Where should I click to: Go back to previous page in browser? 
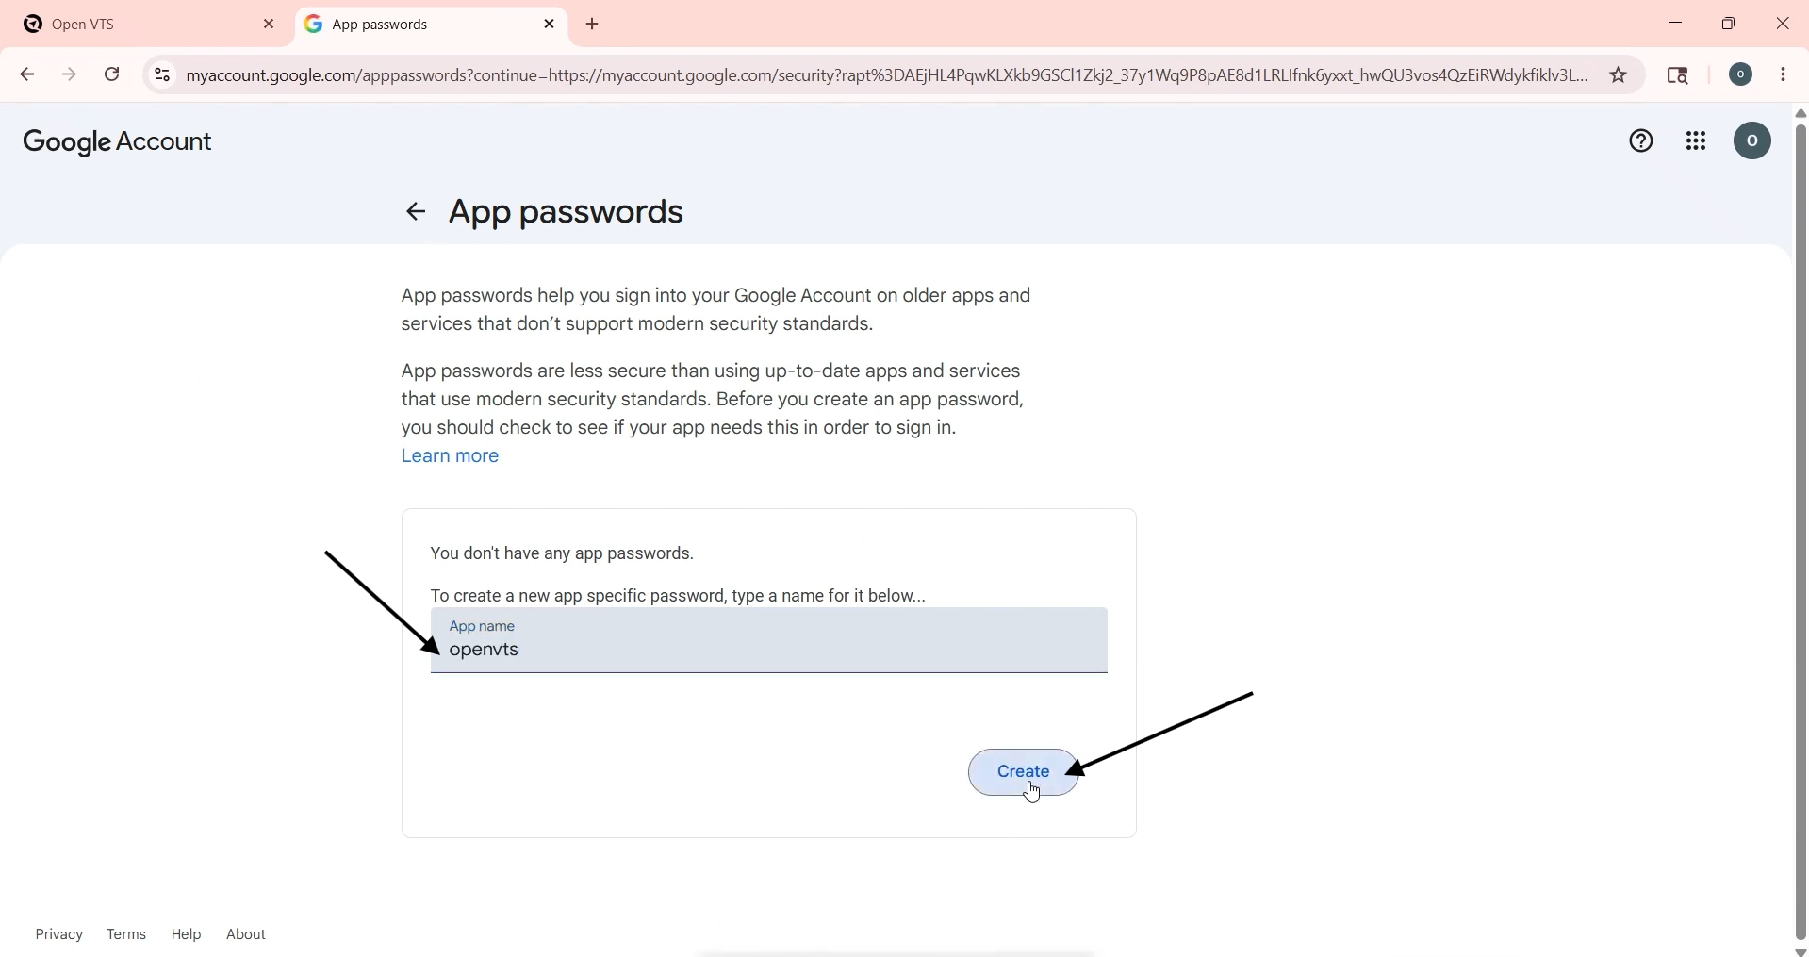(27, 75)
